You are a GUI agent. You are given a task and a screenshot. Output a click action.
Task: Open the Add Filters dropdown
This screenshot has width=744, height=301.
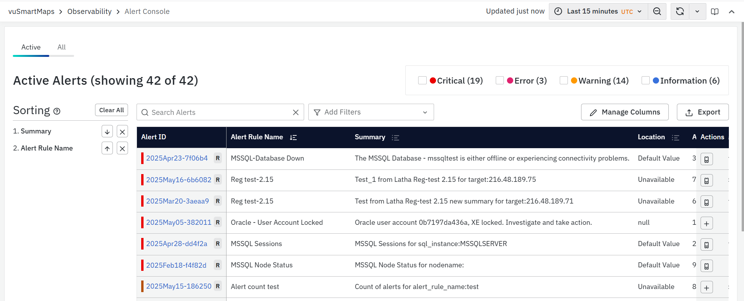[371, 112]
